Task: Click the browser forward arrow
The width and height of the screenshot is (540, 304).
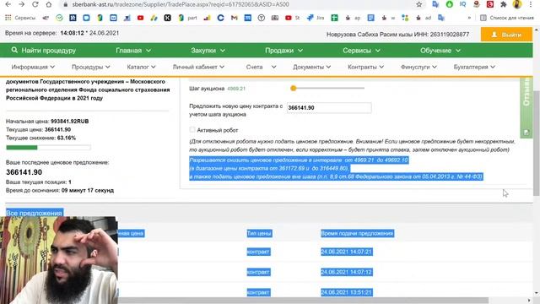Action: coord(21,4)
